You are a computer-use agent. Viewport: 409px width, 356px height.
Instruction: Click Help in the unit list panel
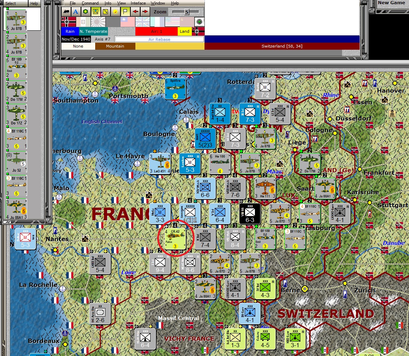34,4
